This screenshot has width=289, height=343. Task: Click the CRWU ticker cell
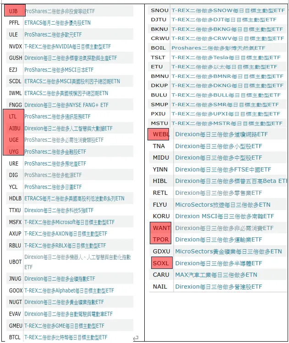(x=160, y=38)
